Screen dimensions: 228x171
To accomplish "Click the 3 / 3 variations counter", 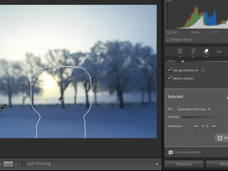I will [205, 126].
